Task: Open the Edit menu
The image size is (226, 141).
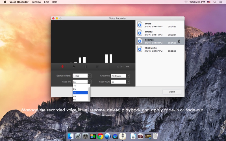Action: (x=46, y=2)
